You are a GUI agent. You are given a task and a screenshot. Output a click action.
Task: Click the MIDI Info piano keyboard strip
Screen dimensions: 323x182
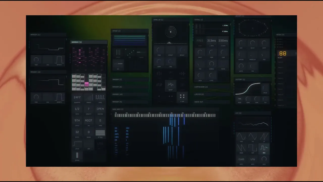point(165,115)
